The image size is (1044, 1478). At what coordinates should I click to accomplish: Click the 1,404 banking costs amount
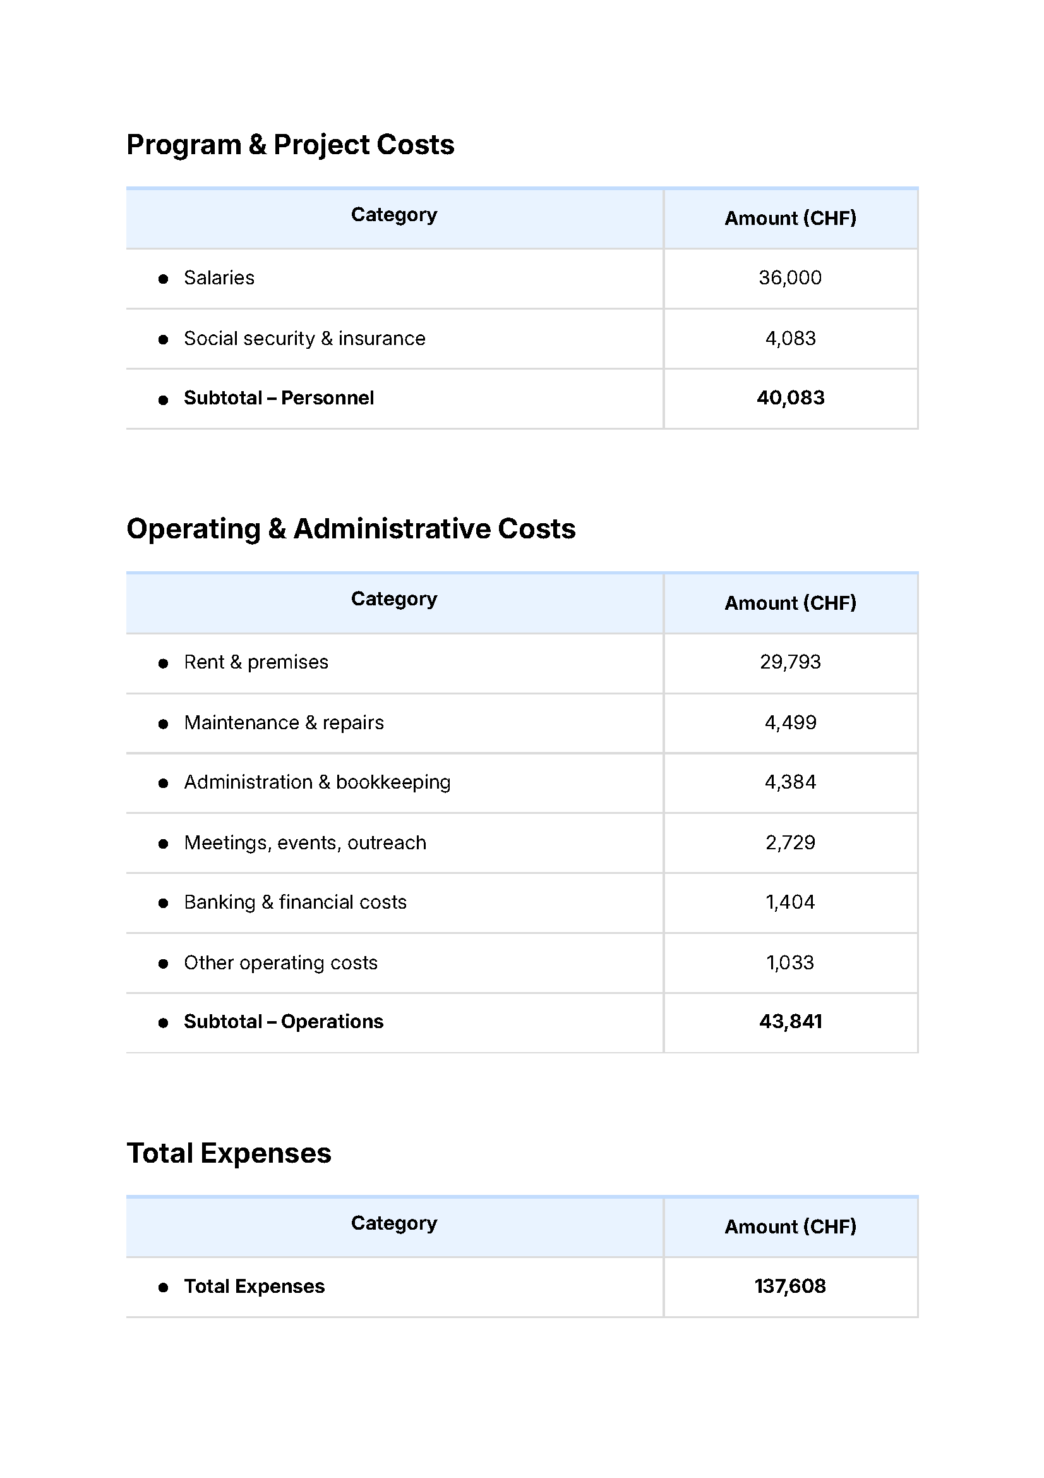tap(790, 902)
